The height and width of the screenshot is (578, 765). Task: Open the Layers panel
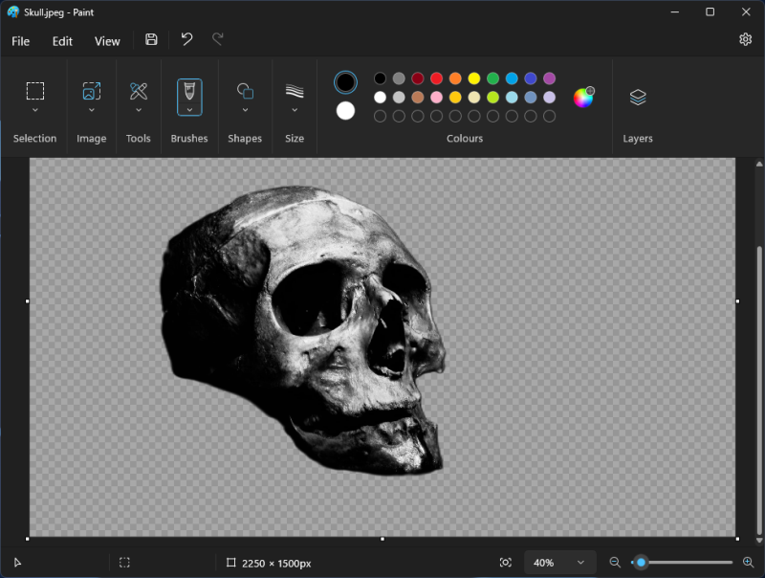(x=638, y=97)
